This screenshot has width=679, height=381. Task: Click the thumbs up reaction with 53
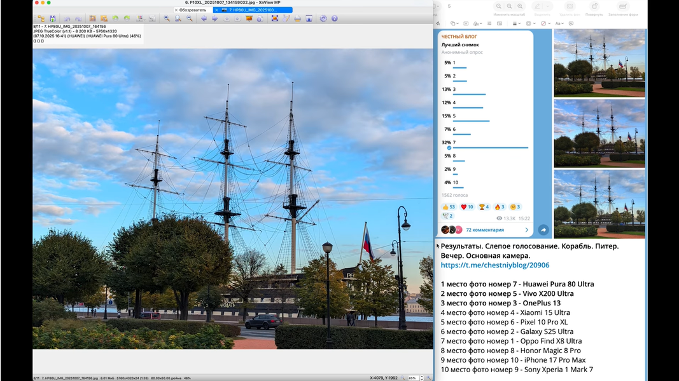point(449,207)
